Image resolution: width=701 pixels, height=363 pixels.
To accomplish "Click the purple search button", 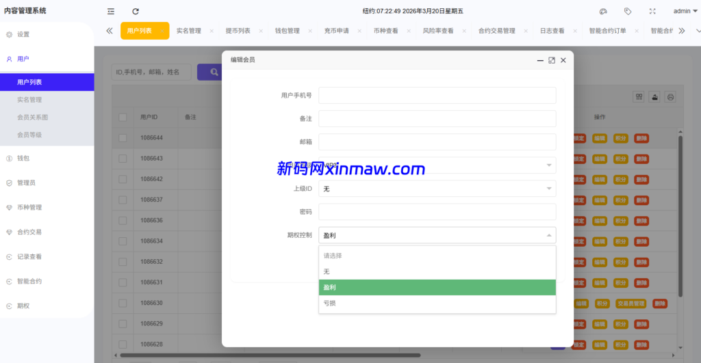I will coord(209,72).
